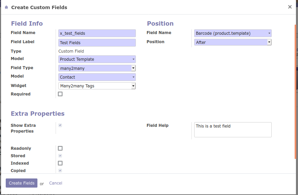The height and width of the screenshot is (195, 298).
Task: Toggle the Show Extra Properties checkbox
Action: click(60, 125)
